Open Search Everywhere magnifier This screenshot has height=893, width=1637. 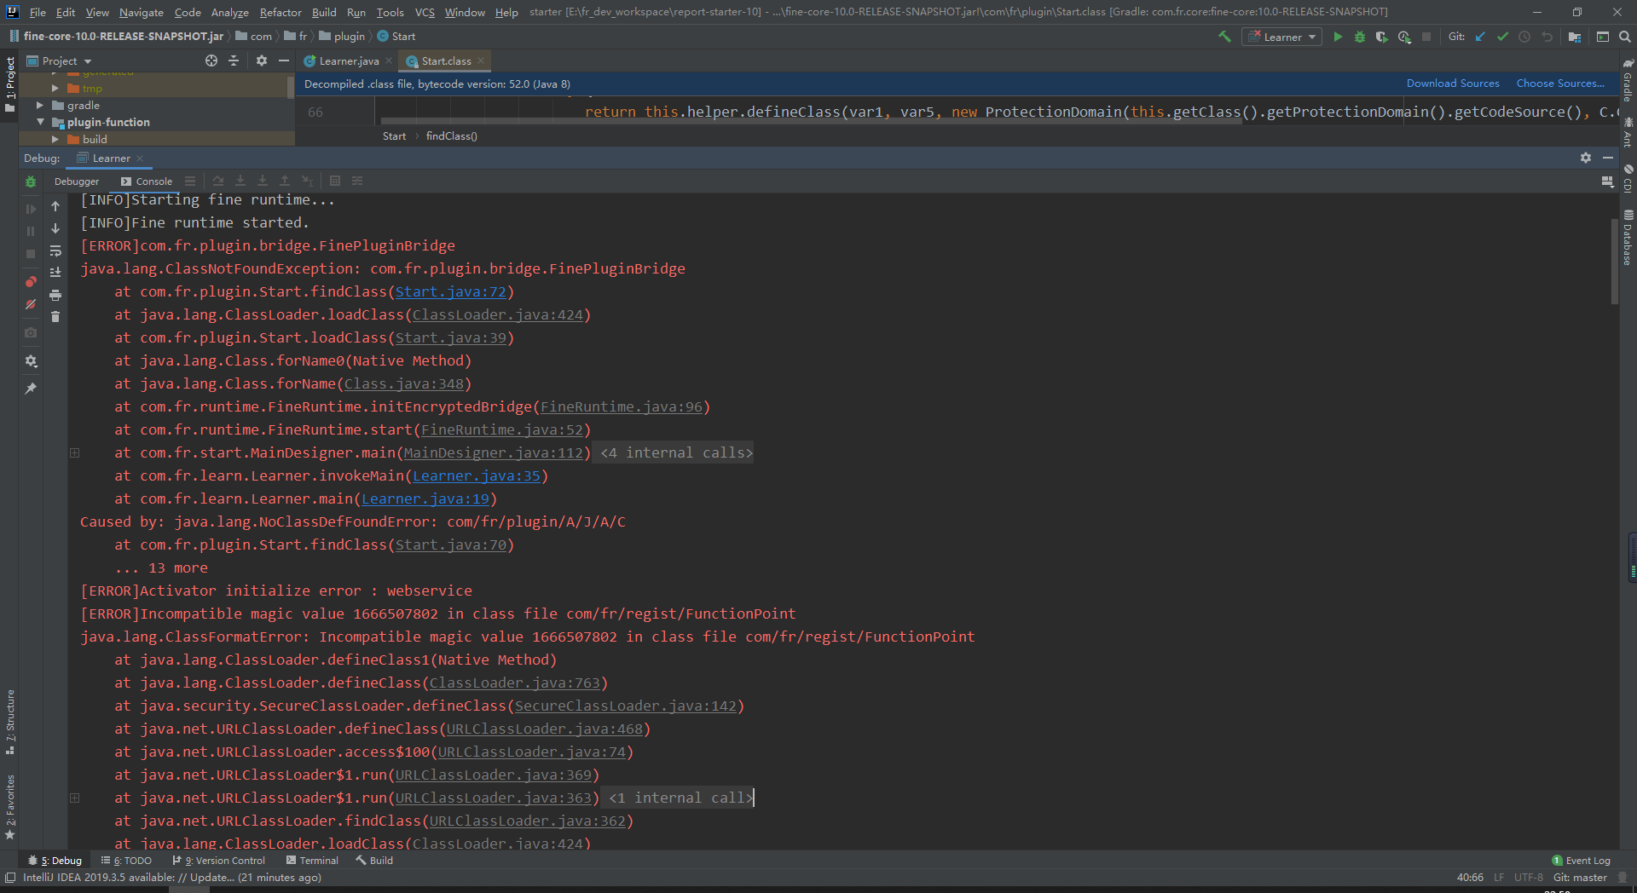click(1625, 37)
